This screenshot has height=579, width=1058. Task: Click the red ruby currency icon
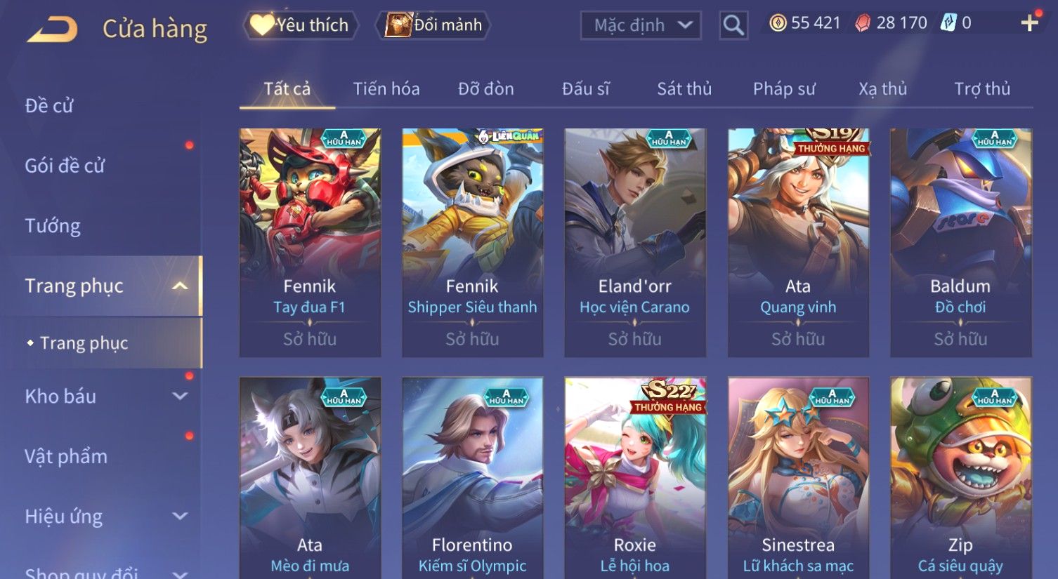[x=862, y=23]
